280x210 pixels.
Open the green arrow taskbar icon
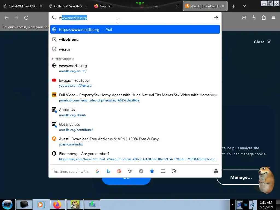click(x=92, y=205)
